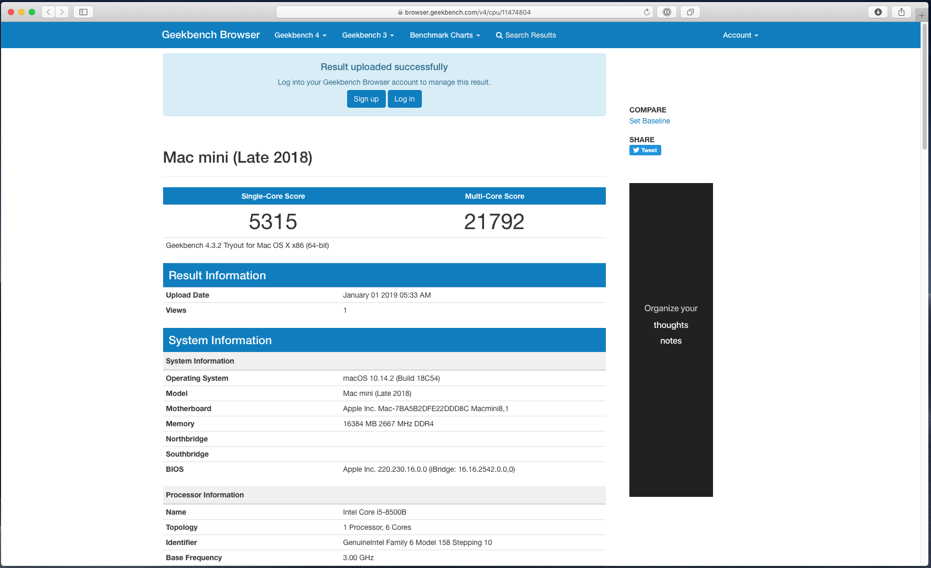
Task: Click BIOS version value
Action: coord(429,469)
